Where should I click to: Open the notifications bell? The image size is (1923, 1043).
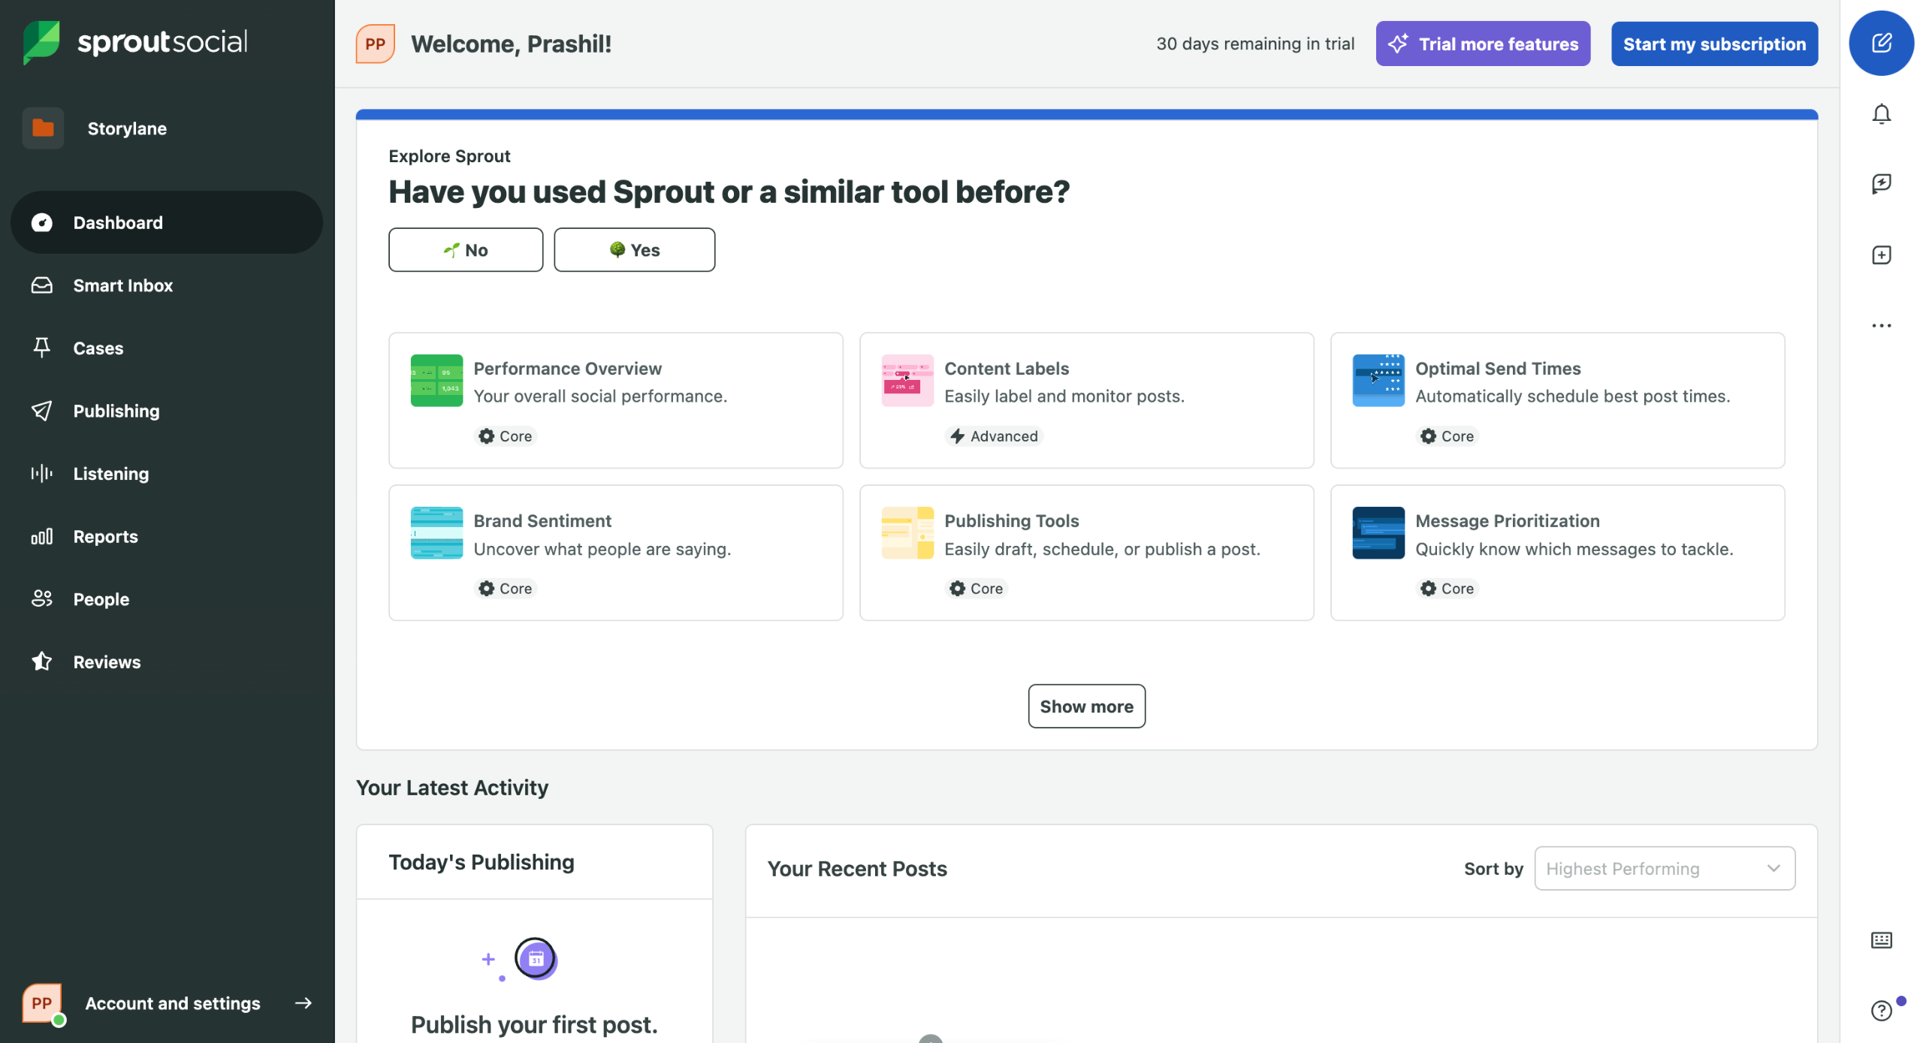click(x=1880, y=114)
